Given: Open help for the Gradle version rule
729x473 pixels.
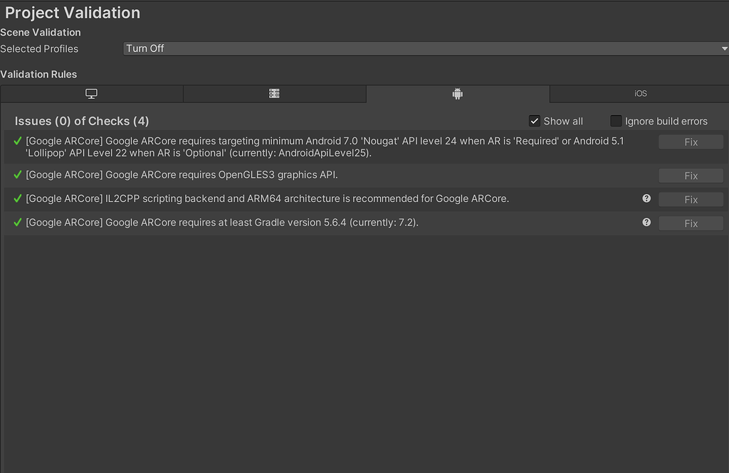Looking at the screenshot, I should pos(646,222).
